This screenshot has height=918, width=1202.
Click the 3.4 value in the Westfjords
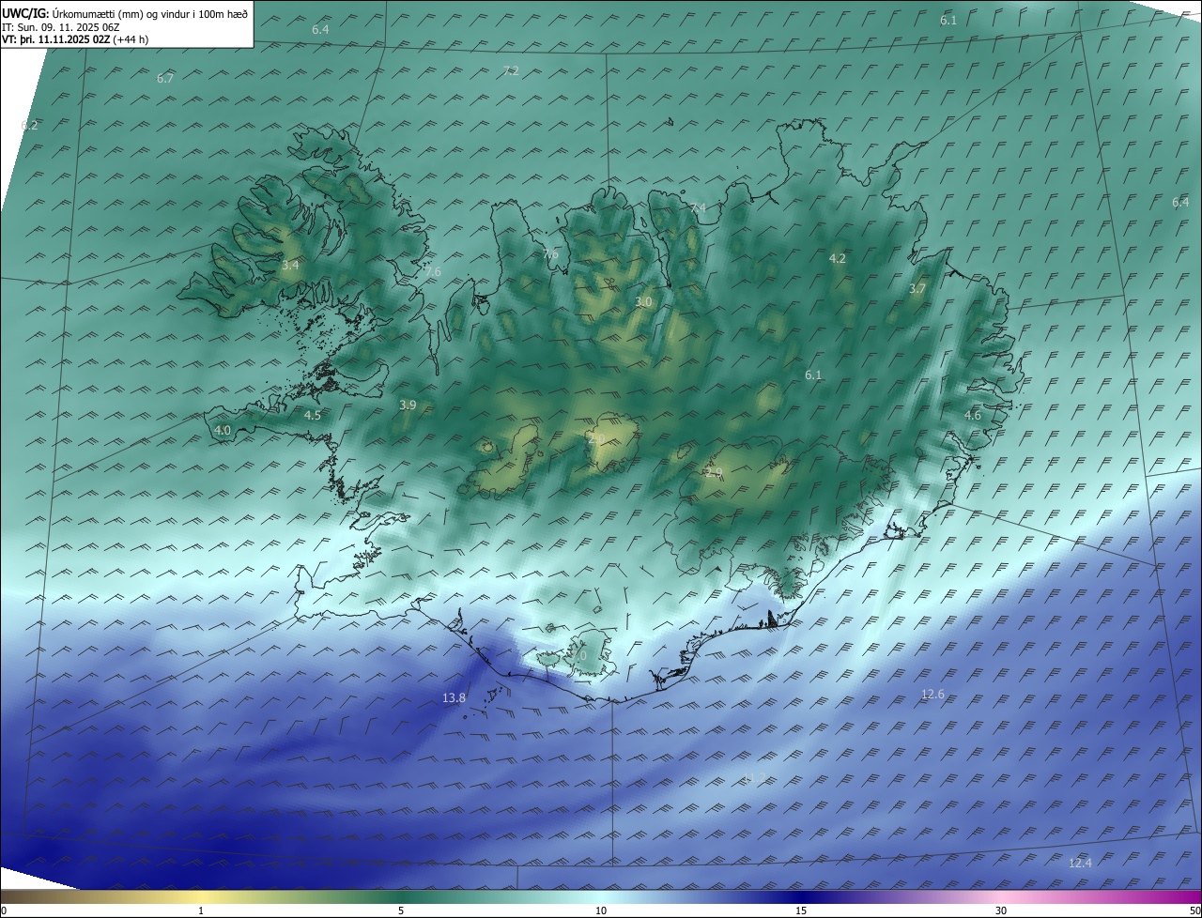290,266
